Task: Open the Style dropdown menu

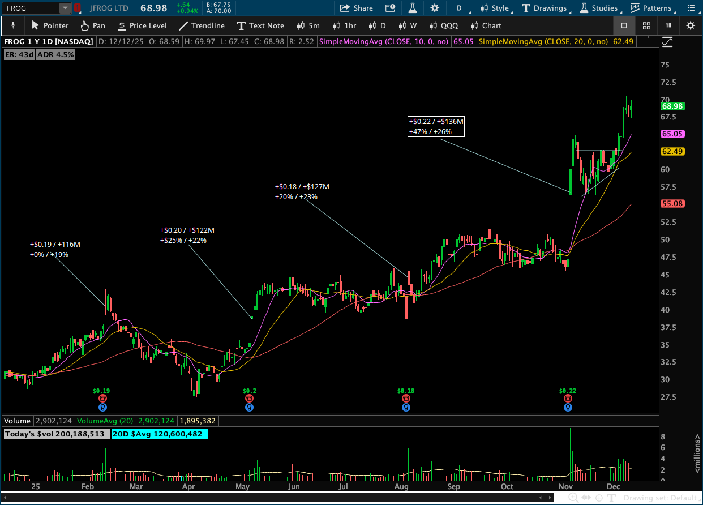Action: pyautogui.click(x=495, y=8)
